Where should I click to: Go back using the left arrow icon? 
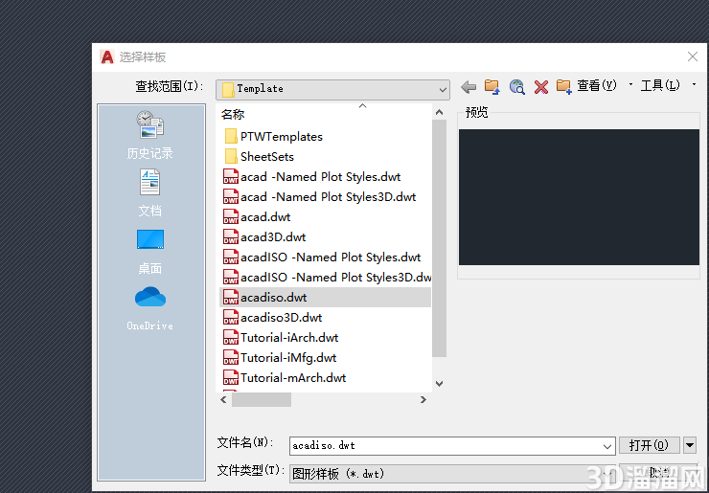point(469,87)
